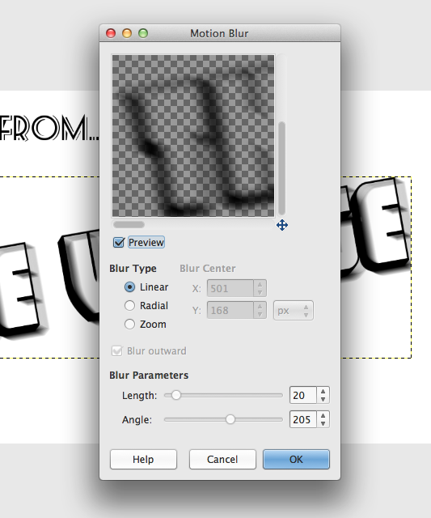
Task: Click the Blur Parameters heading
Action: click(149, 376)
